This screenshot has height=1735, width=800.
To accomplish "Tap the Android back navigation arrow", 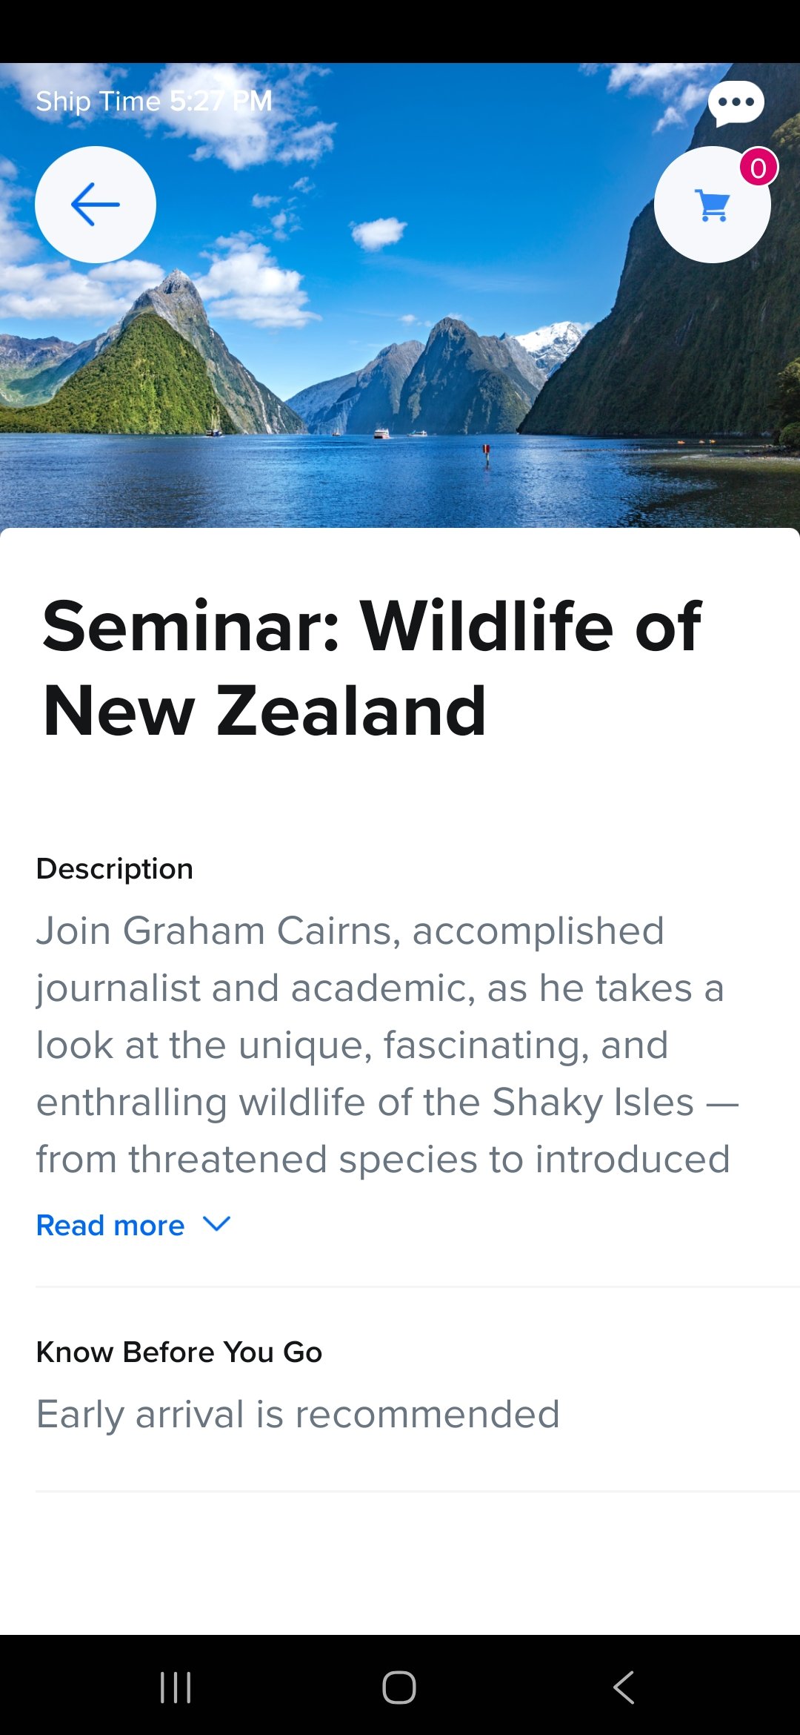I will click(x=624, y=1687).
